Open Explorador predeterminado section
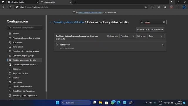 click(24, 64)
